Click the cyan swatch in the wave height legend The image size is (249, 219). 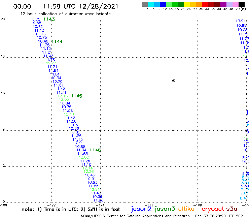[151, 4]
